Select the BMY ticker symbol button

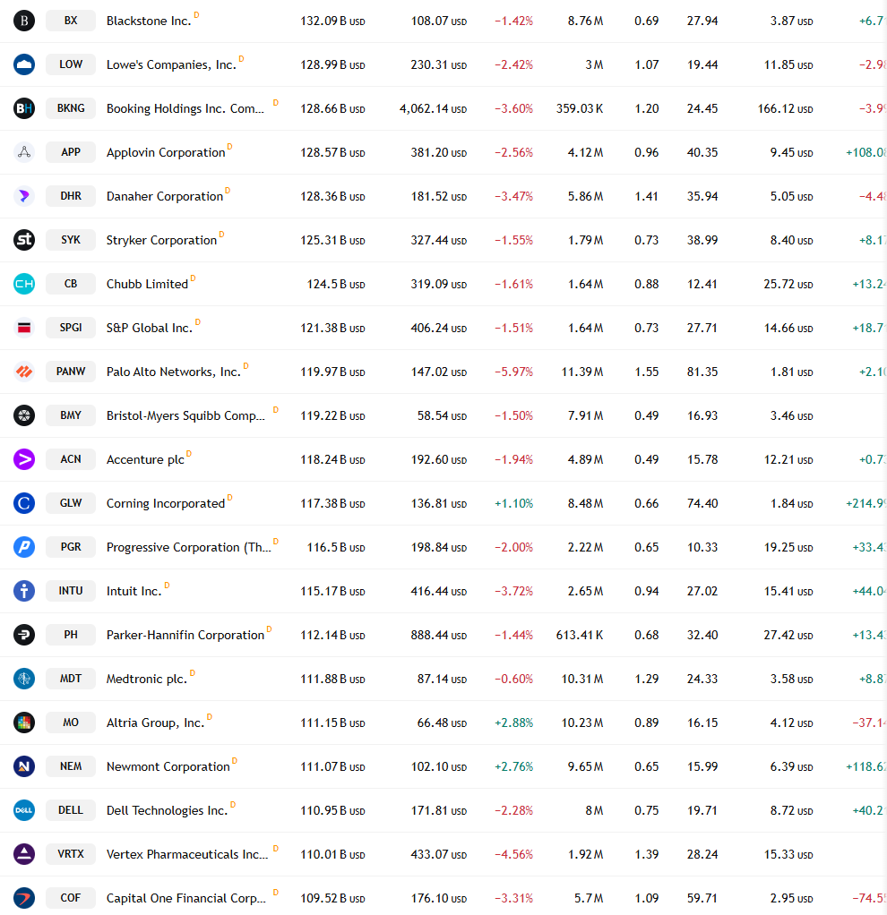pos(71,415)
